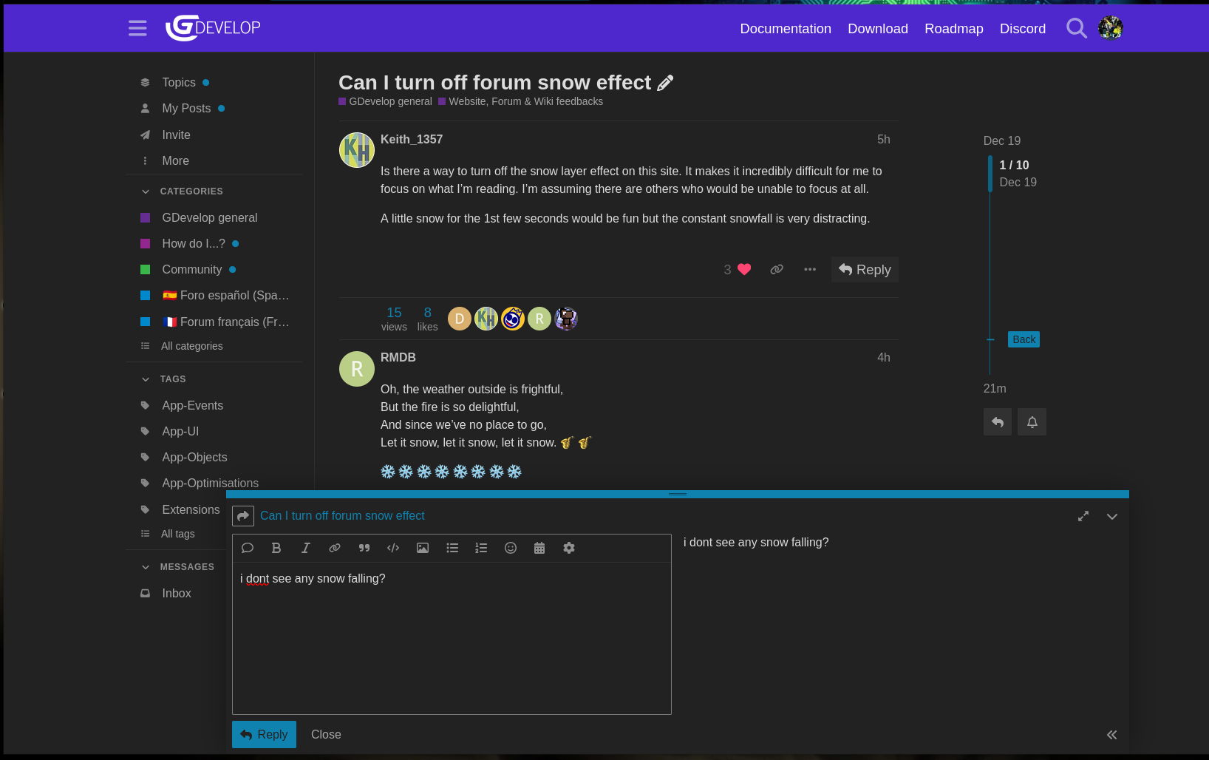Viewport: 1209px width, 760px height.
Task: Toggle like on Keith_1357's post
Action: [744, 270]
